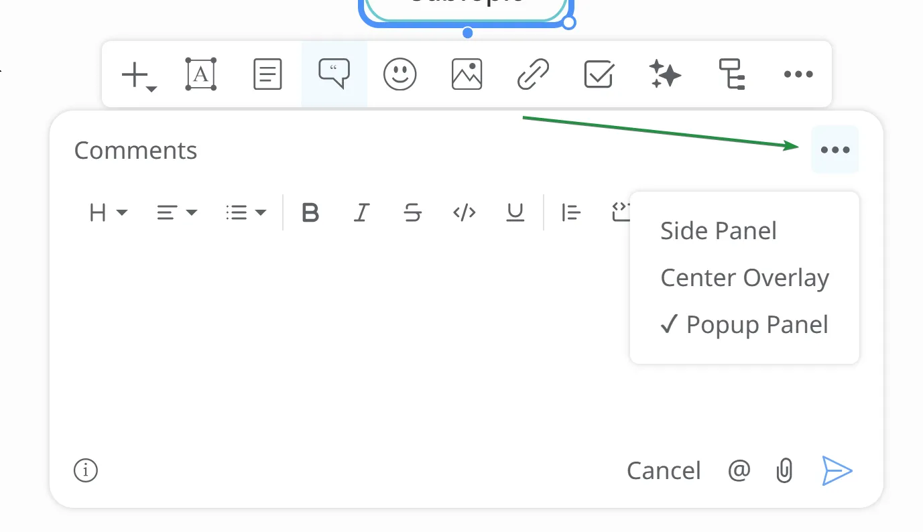Open the AI sparkle assistant icon

click(665, 74)
